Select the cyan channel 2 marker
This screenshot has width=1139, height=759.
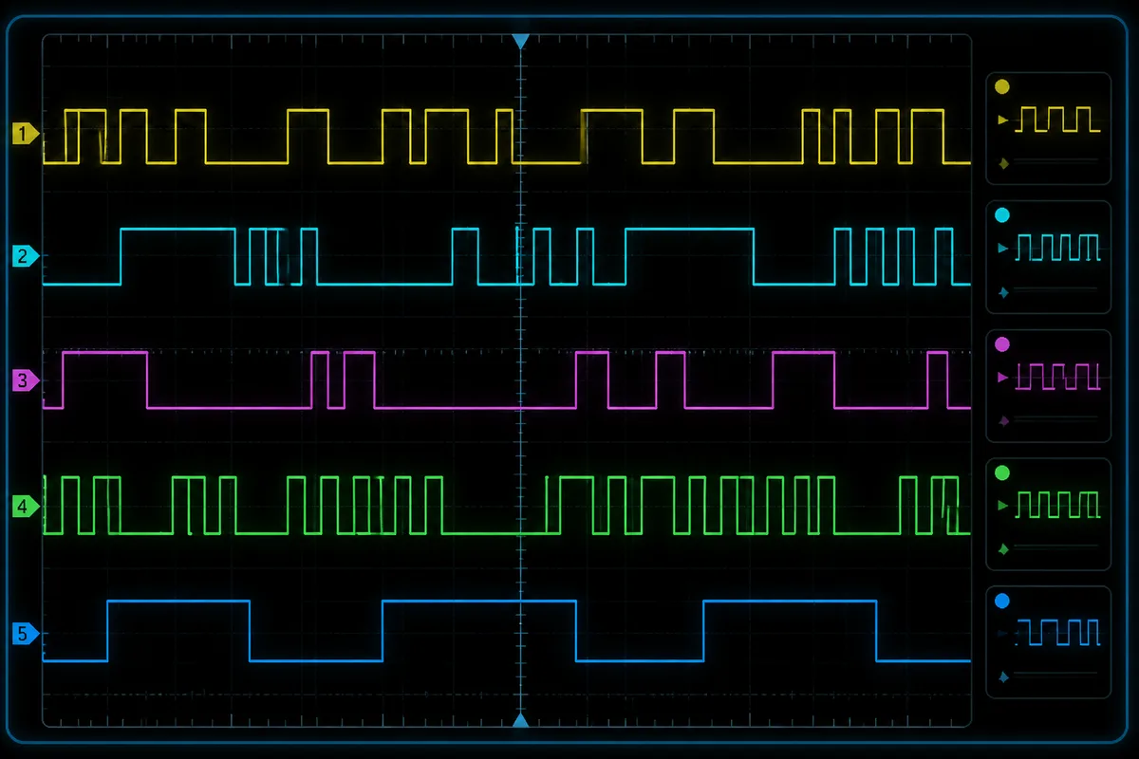click(26, 255)
